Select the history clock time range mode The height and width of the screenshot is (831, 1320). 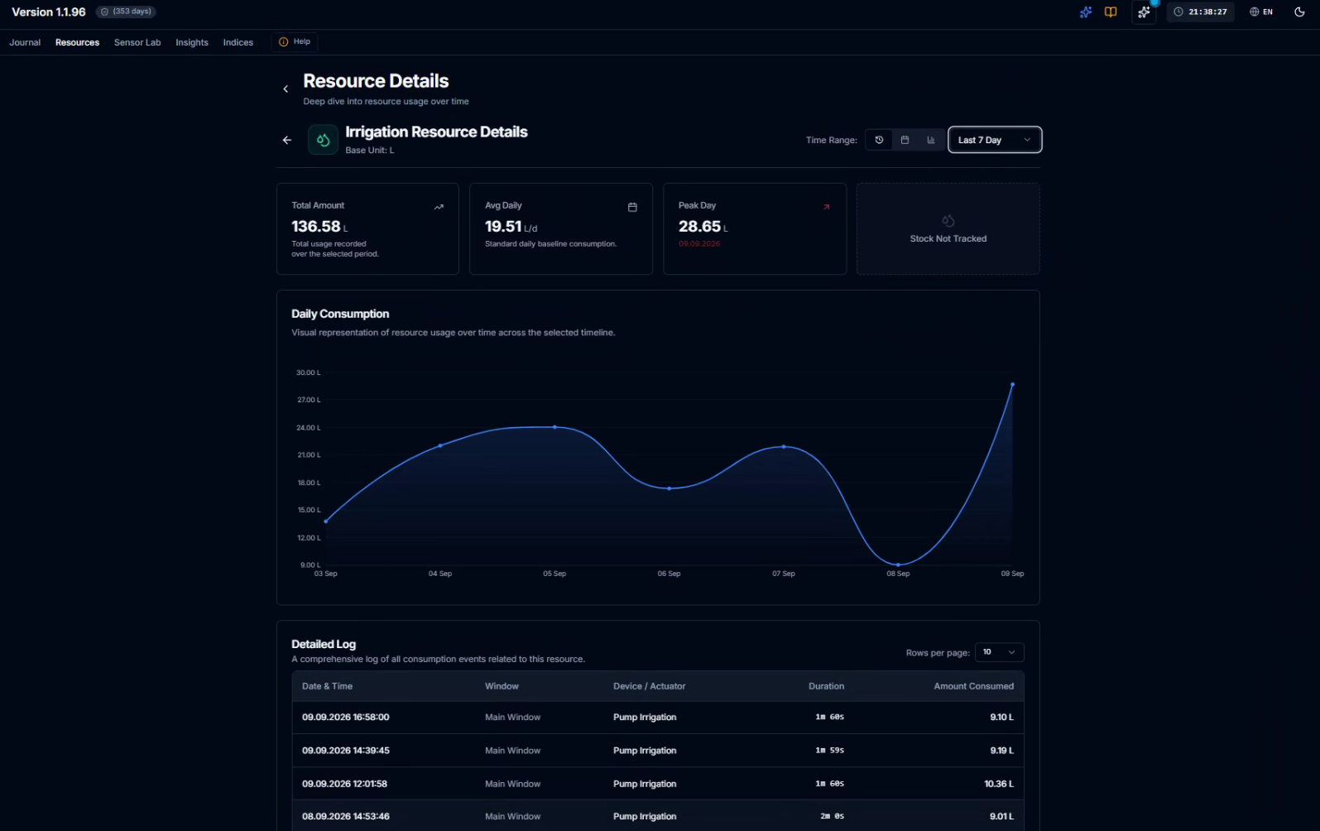[879, 140]
